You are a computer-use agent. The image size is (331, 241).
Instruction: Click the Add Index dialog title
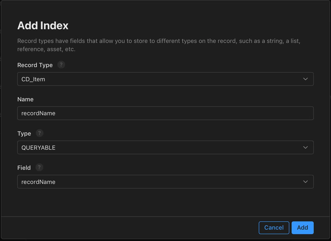pos(43,26)
